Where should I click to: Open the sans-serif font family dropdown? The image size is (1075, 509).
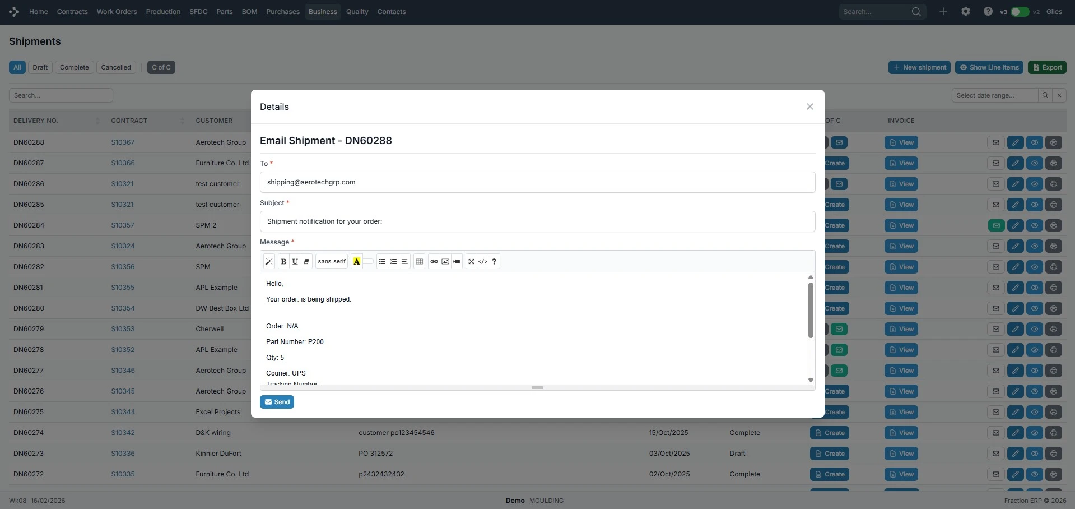click(332, 262)
